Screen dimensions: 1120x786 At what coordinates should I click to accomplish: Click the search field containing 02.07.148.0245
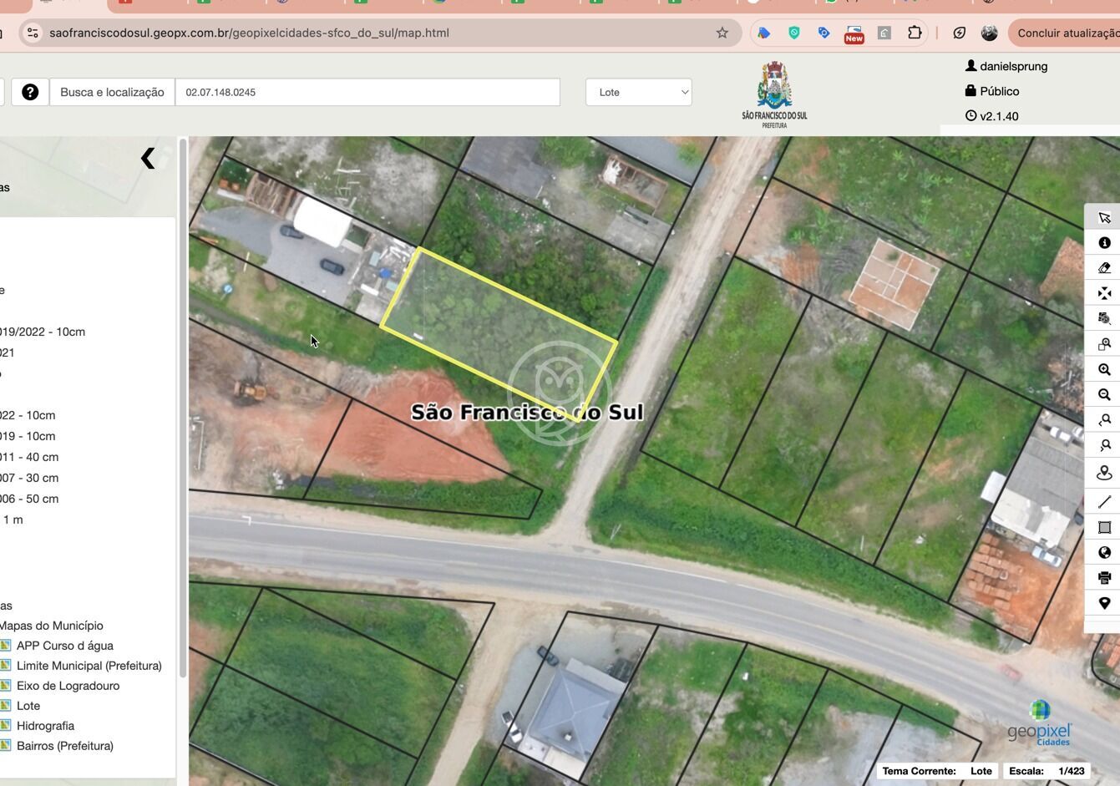tap(367, 92)
